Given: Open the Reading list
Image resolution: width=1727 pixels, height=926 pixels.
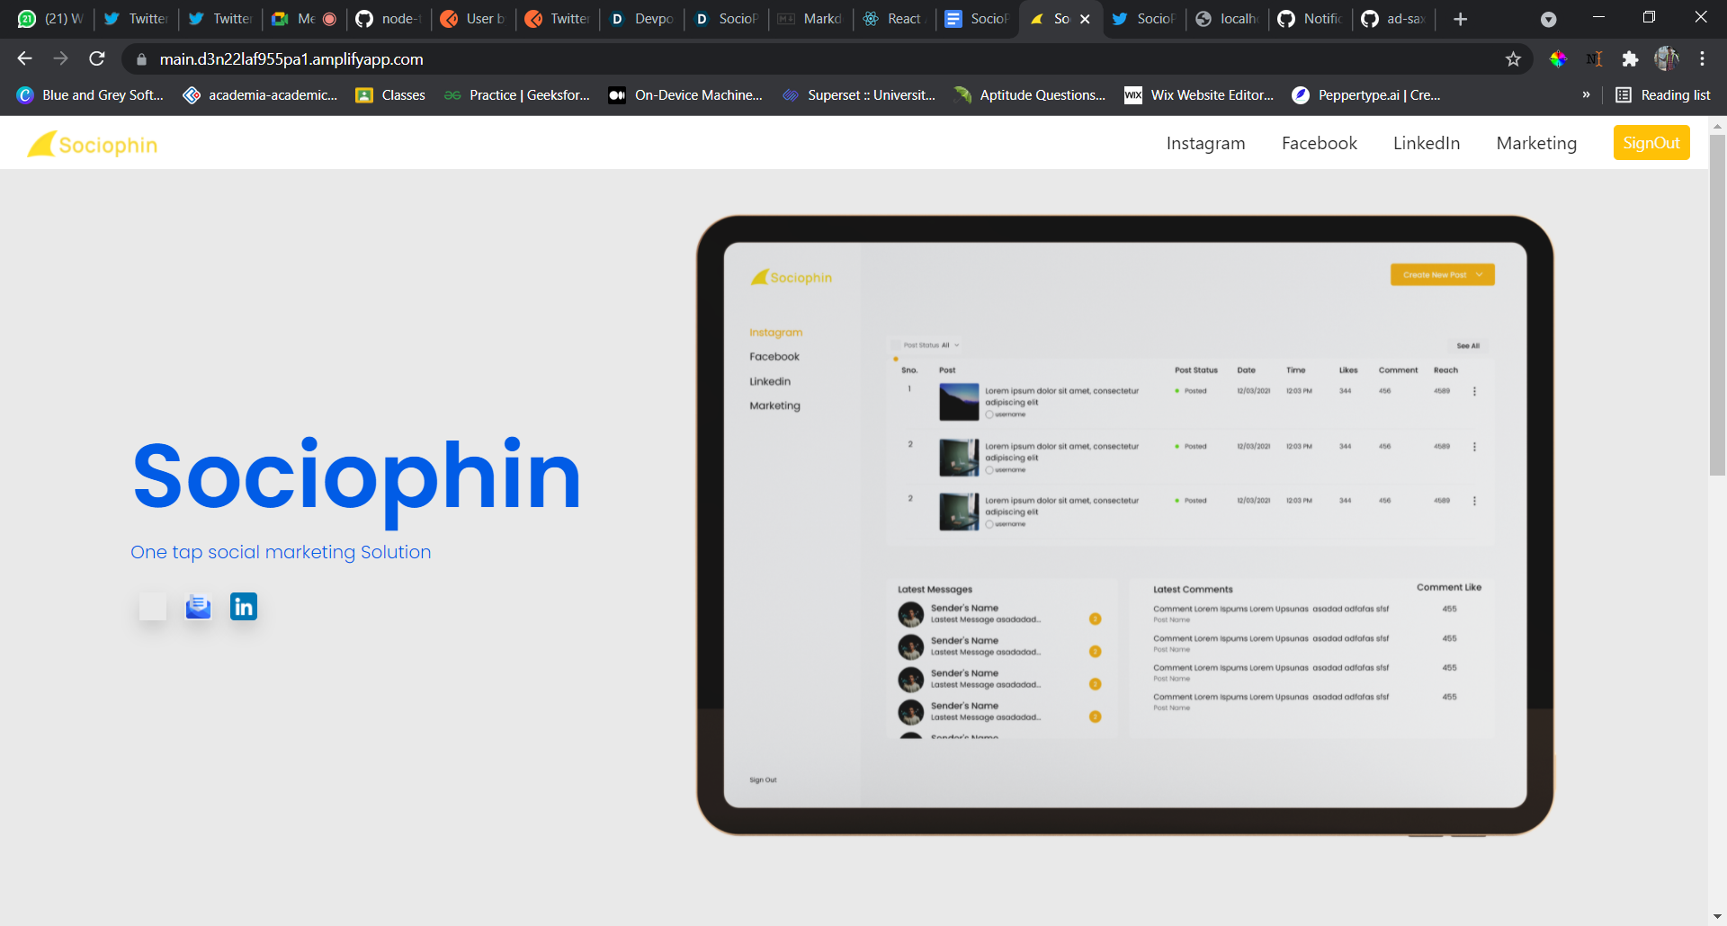Looking at the screenshot, I should [1662, 94].
